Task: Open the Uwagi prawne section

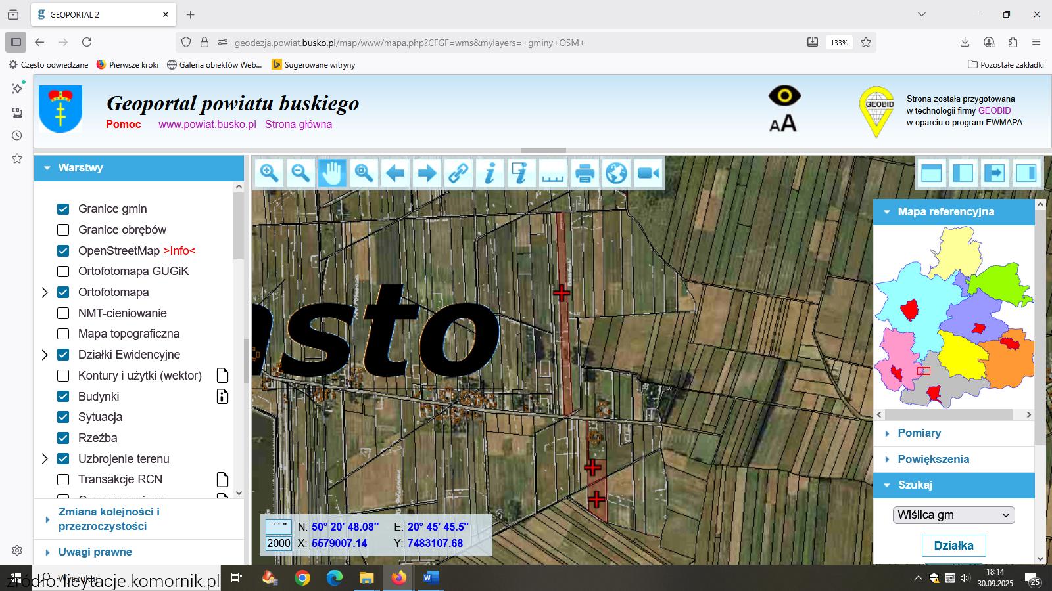Action: click(95, 552)
